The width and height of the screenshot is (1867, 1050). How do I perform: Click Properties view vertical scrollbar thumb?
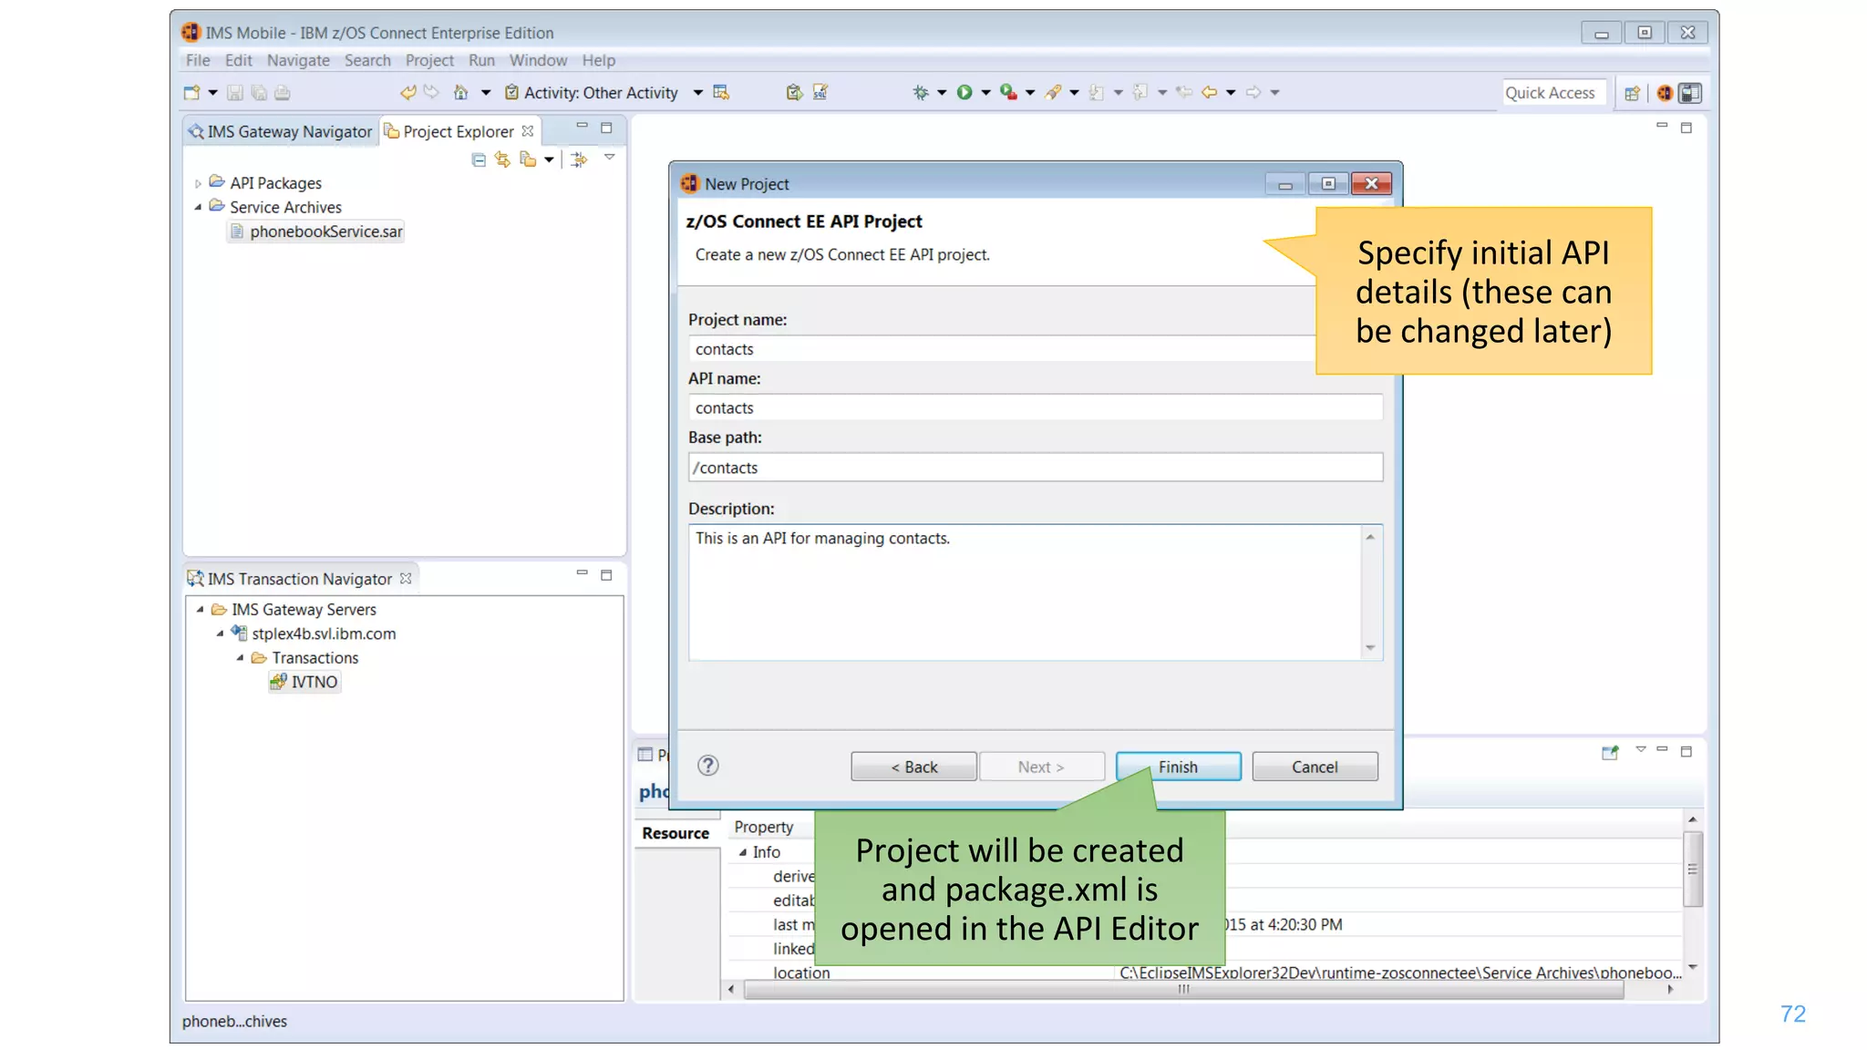click(1692, 869)
